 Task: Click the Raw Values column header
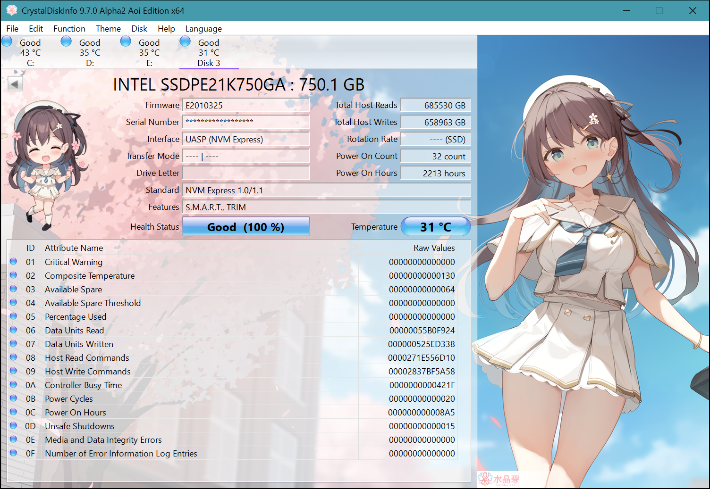[434, 248]
